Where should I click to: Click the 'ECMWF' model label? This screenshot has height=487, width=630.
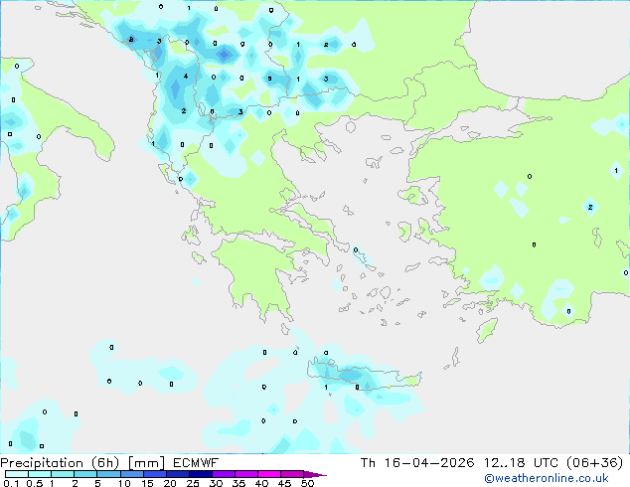coord(196,463)
